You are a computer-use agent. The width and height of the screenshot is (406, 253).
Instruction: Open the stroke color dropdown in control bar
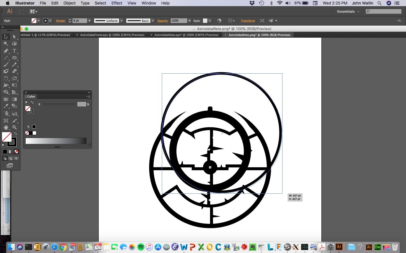(x=50, y=21)
